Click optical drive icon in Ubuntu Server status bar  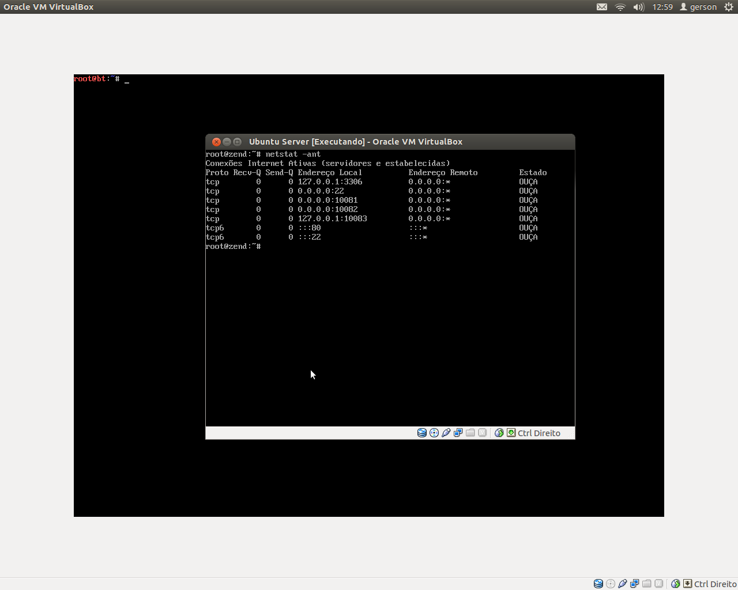point(434,433)
